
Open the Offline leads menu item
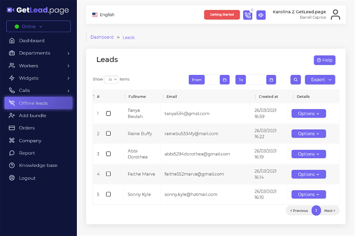[38, 103]
